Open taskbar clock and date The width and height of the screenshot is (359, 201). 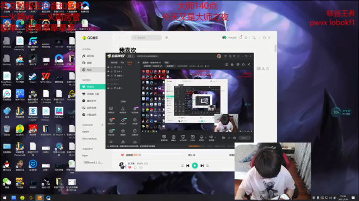343,198
